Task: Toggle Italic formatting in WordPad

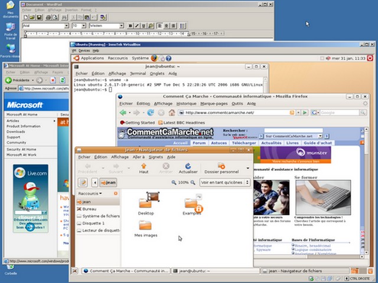Action: [x=137, y=26]
